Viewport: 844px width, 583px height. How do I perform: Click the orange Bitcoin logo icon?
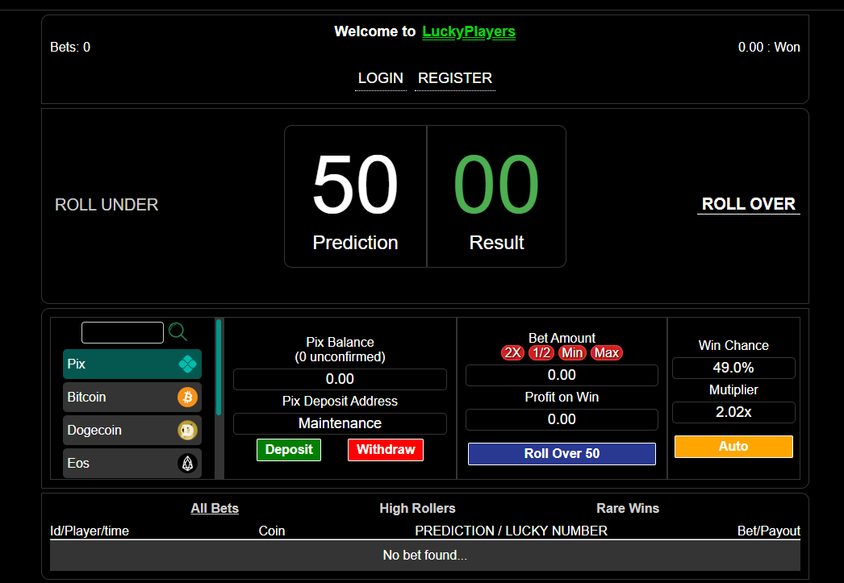pos(187,398)
